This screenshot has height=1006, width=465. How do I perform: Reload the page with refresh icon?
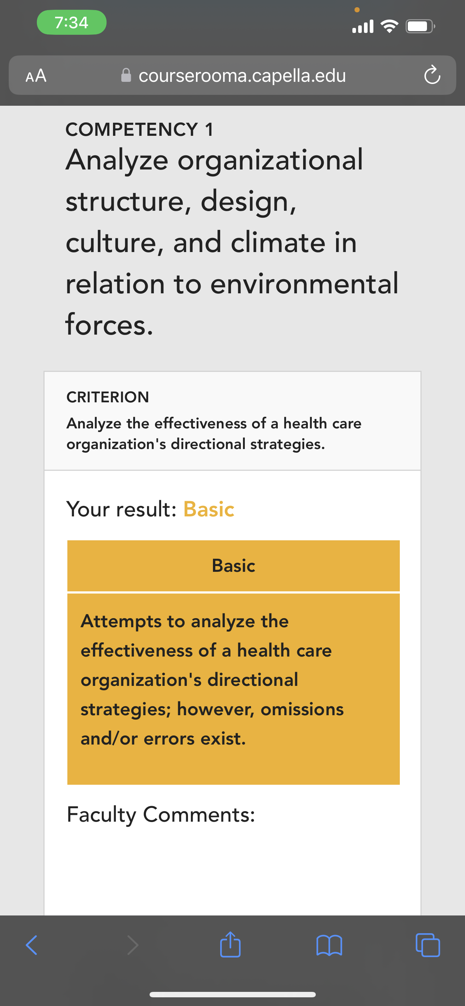(x=432, y=75)
